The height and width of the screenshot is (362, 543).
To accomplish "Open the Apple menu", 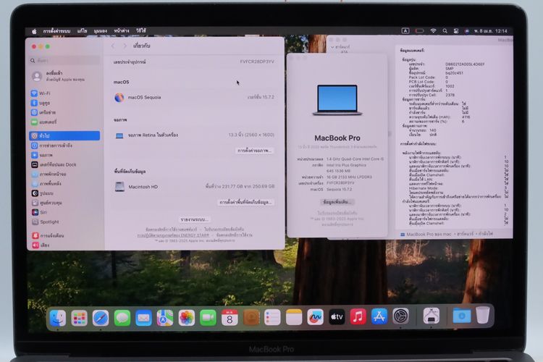I will (34, 31).
